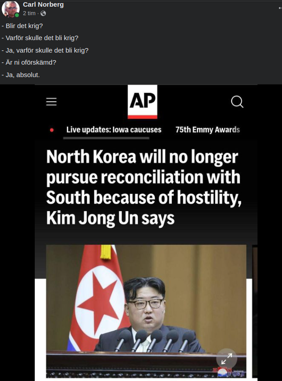
Task: Open the Kim Jong Un photo
Action: click(x=146, y=311)
